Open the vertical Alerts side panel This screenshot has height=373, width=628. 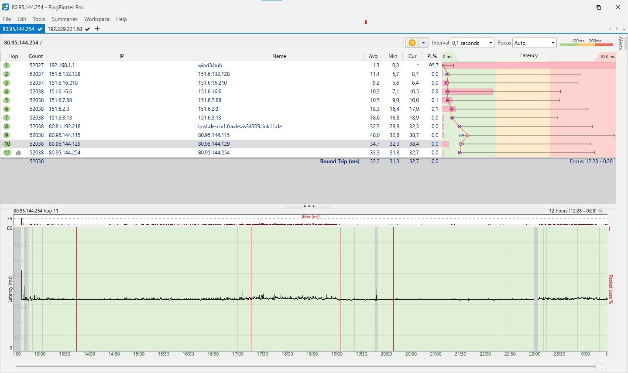[x=621, y=43]
